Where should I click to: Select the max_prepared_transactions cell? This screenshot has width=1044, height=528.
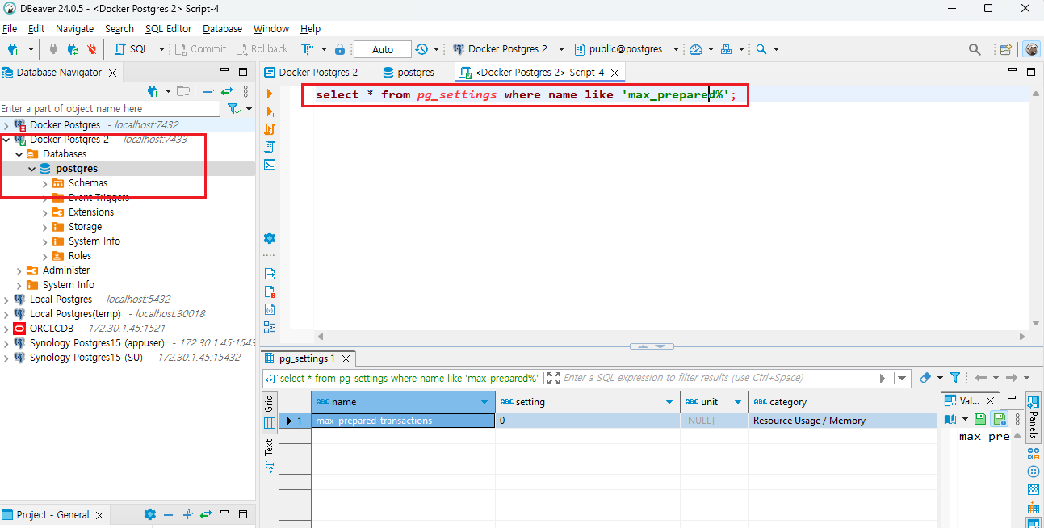coord(403,421)
